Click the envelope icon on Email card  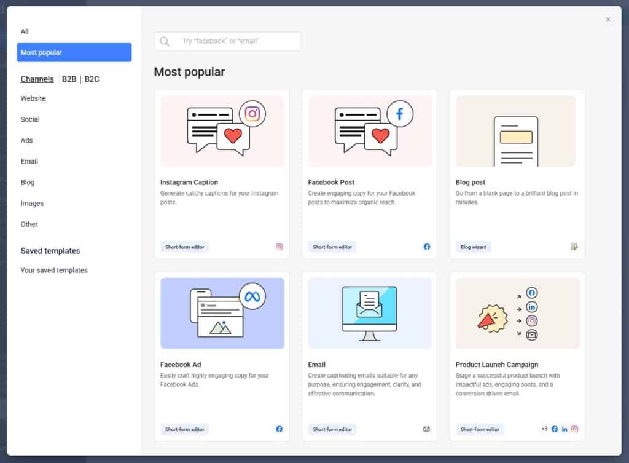point(427,429)
